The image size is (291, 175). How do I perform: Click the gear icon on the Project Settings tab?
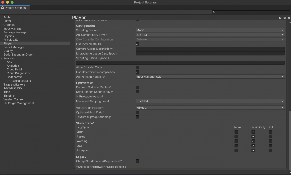[3, 8]
